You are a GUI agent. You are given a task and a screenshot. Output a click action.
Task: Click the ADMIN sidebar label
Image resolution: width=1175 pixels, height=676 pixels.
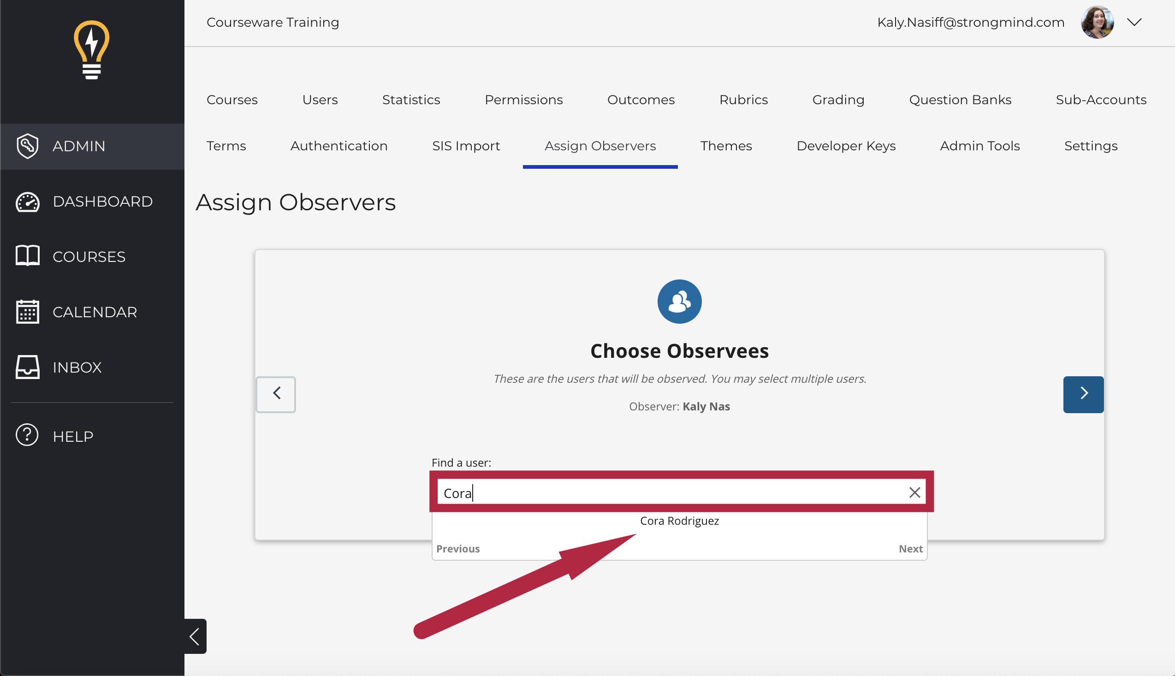pyautogui.click(x=79, y=146)
